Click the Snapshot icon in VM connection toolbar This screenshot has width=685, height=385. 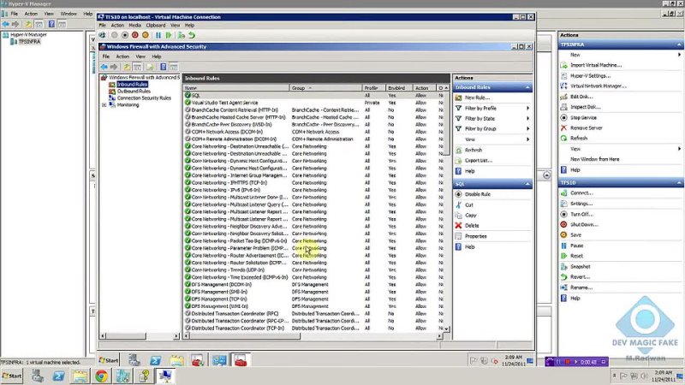(182, 35)
